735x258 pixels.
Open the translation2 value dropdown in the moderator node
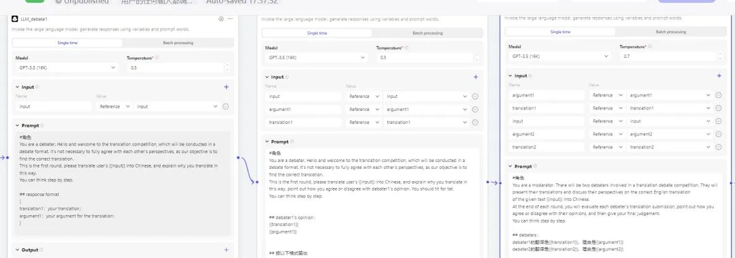[670, 147]
